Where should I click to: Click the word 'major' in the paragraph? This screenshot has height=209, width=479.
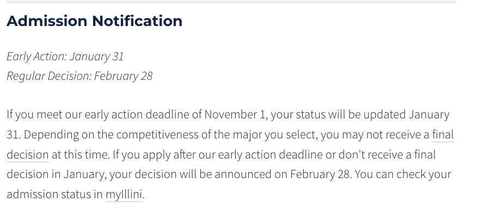248,135
